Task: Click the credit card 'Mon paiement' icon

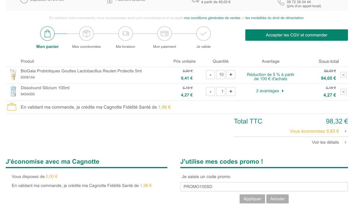Action: point(165,34)
